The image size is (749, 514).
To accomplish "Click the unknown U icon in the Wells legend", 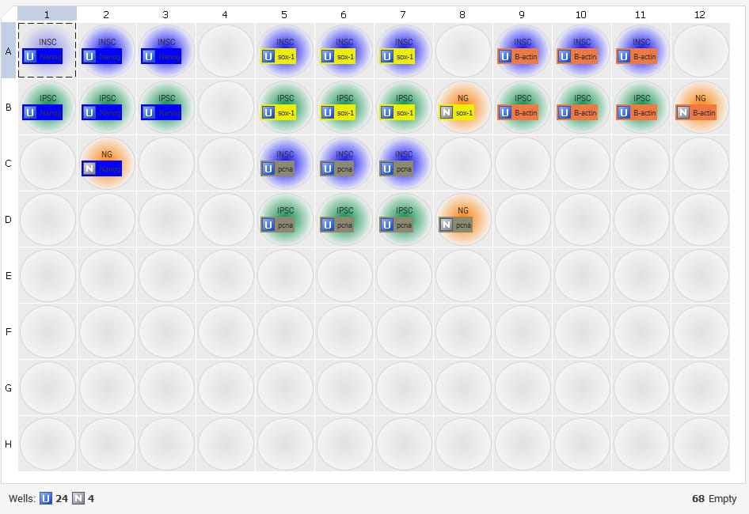I will [x=46, y=498].
